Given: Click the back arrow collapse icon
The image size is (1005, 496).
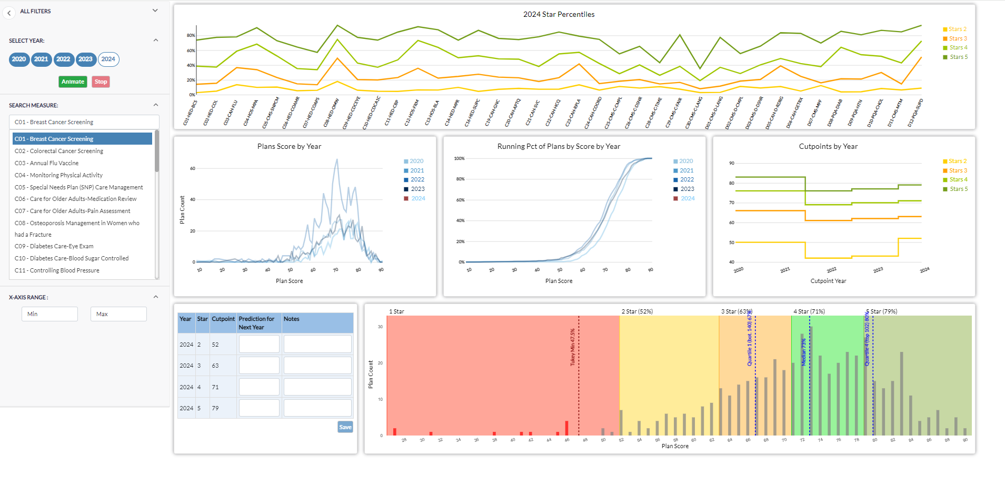Looking at the screenshot, I should click(x=9, y=13).
